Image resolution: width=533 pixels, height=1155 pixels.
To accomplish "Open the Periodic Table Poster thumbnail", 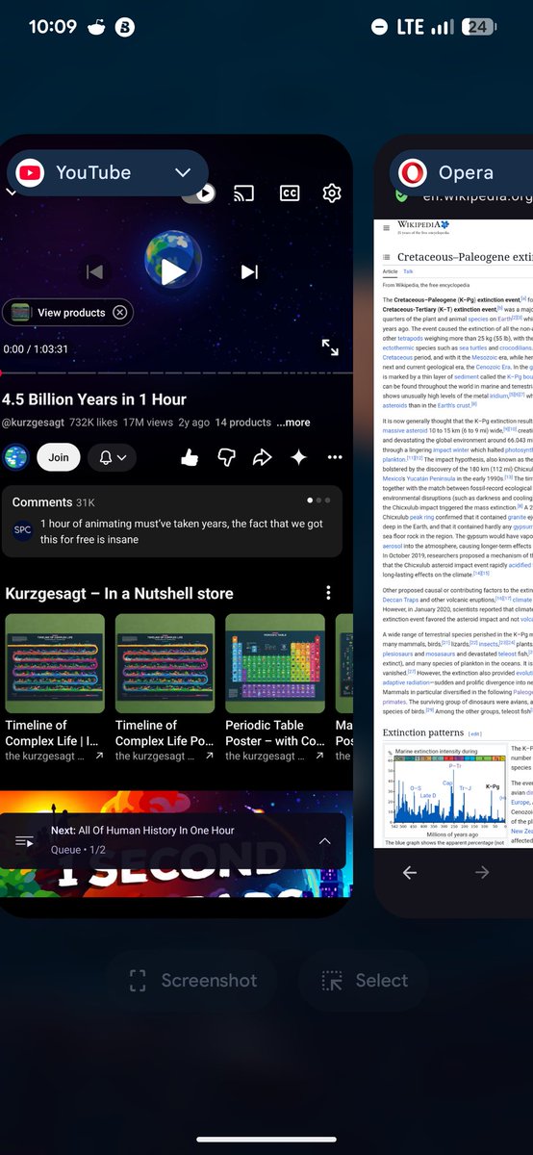I will (275, 663).
